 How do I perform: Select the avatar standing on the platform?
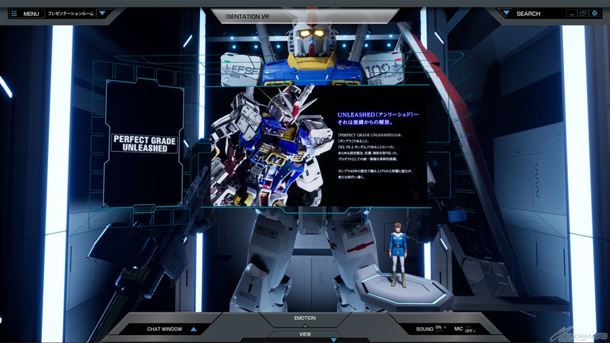click(x=398, y=255)
